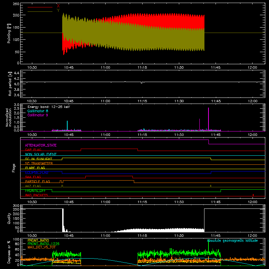The image size is (269, 269).
Task: Click the SC_TRANSMITTER flag label
Action: click(39, 163)
